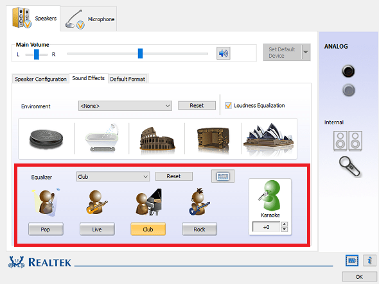Apply the Pop equalizer preset
379x284 pixels.
pyautogui.click(x=46, y=229)
